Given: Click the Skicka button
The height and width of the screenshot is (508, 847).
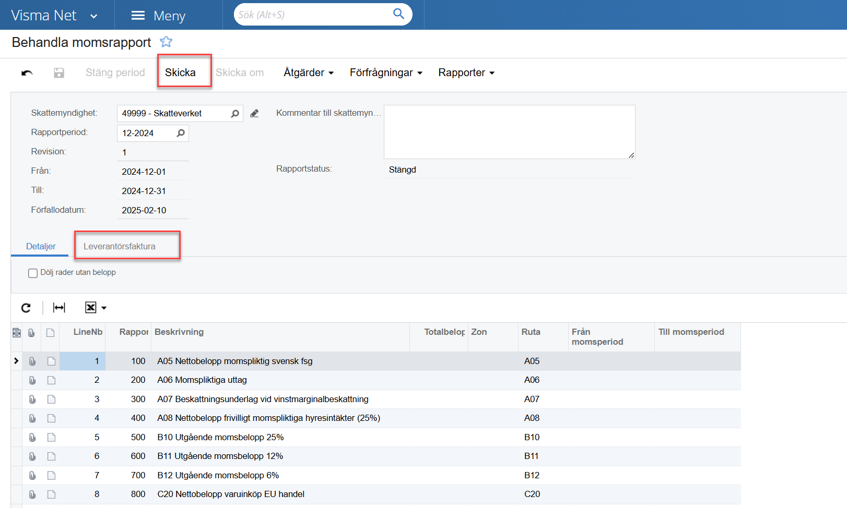Looking at the screenshot, I should 180,72.
